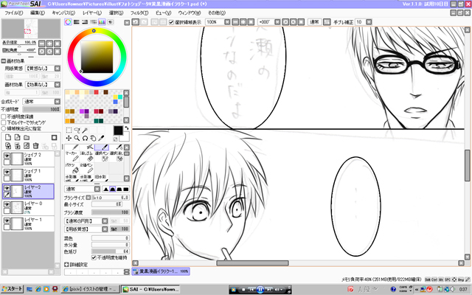Delete the selected layer with trash icon
The width and height of the screenshot is (472, 295).
tap(36, 146)
